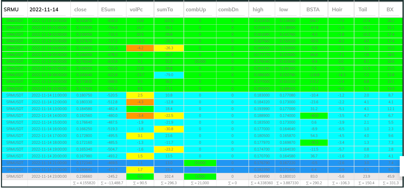The height and width of the screenshot is (188, 404).
Task: Click the high value 0.193990
Action: pos(262,109)
